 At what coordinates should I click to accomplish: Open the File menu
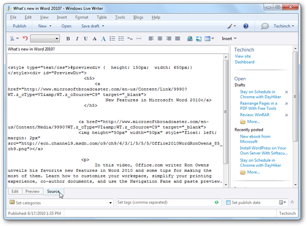[13, 17]
